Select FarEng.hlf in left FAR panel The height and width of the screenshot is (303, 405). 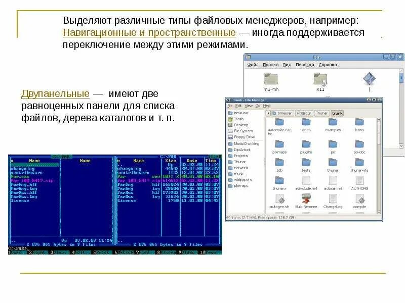pyautogui.click(x=24, y=185)
